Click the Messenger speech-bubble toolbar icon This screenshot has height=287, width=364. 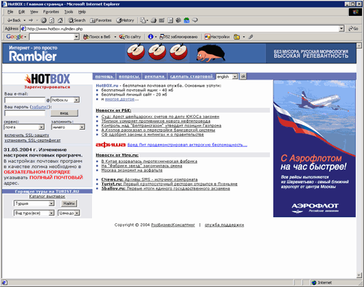(195, 20)
